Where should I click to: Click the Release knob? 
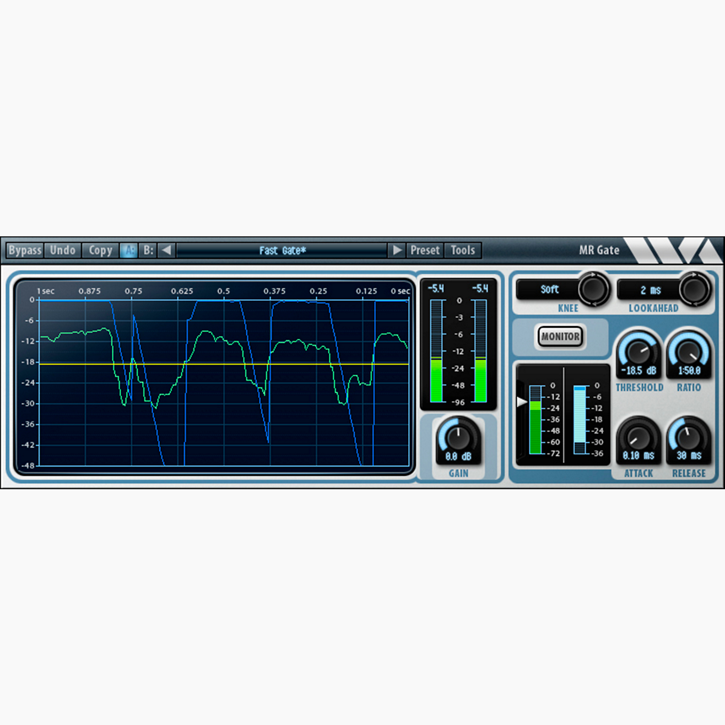(x=689, y=436)
